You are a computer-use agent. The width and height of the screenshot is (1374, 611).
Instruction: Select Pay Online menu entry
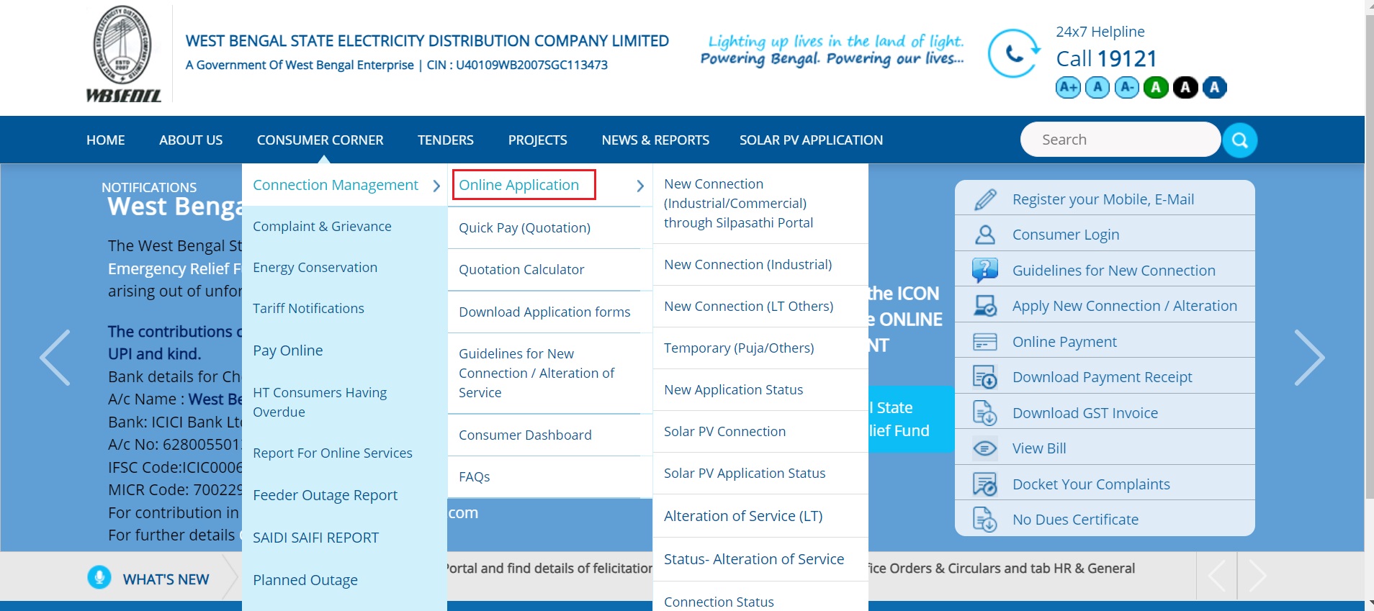coord(287,350)
